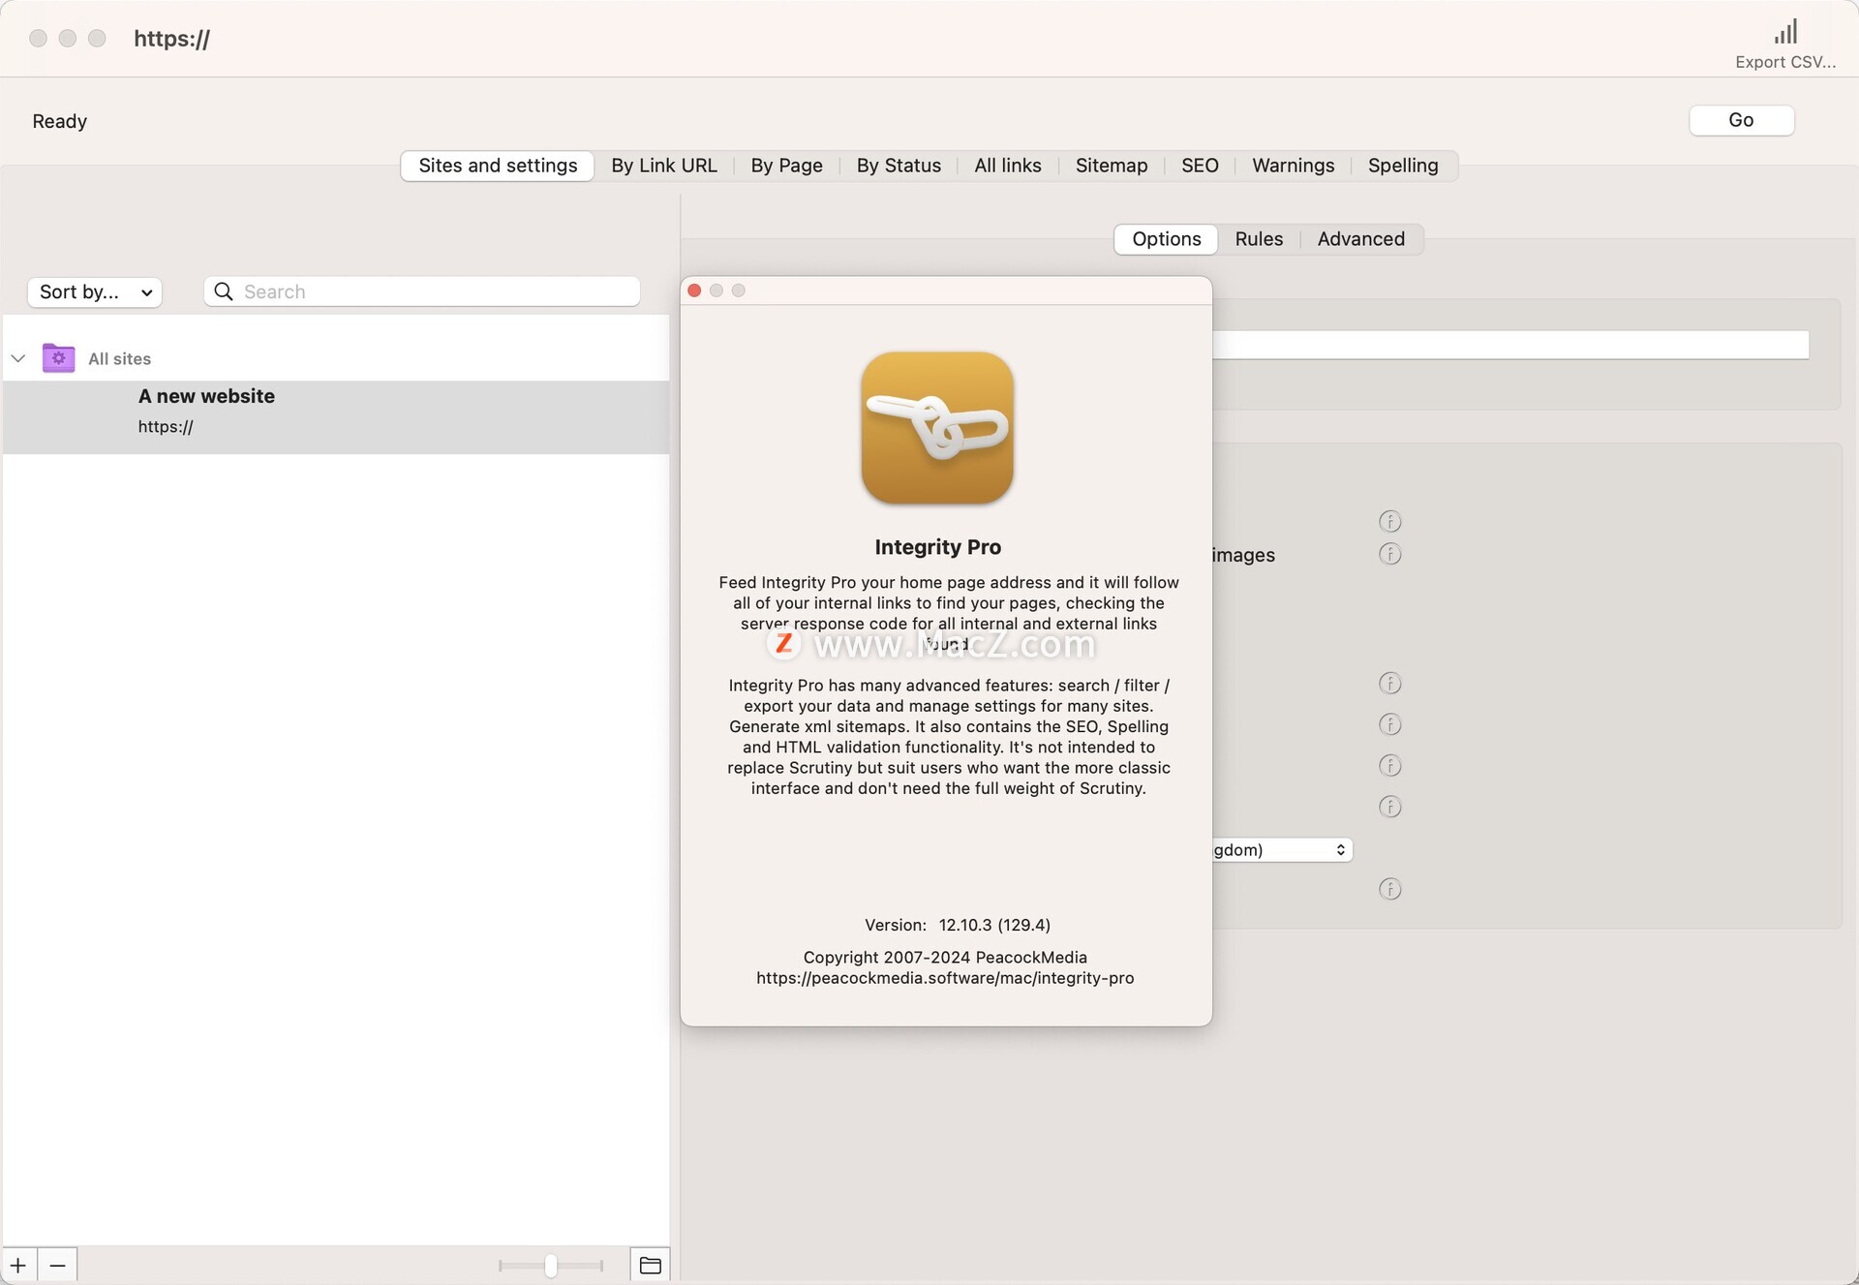Image resolution: width=1859 pixels, height=1285 pixels.
Task: Click the magnifier icon in search field
Action: [224, 291]
